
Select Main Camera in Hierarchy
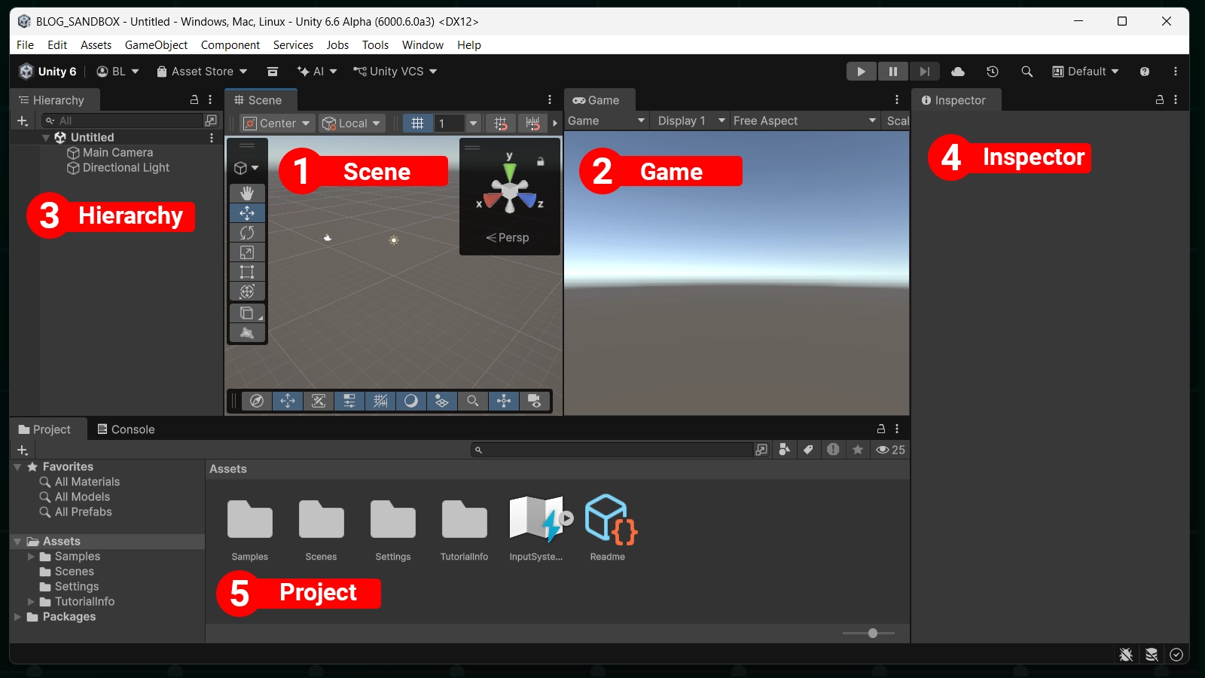coord(109,153)
